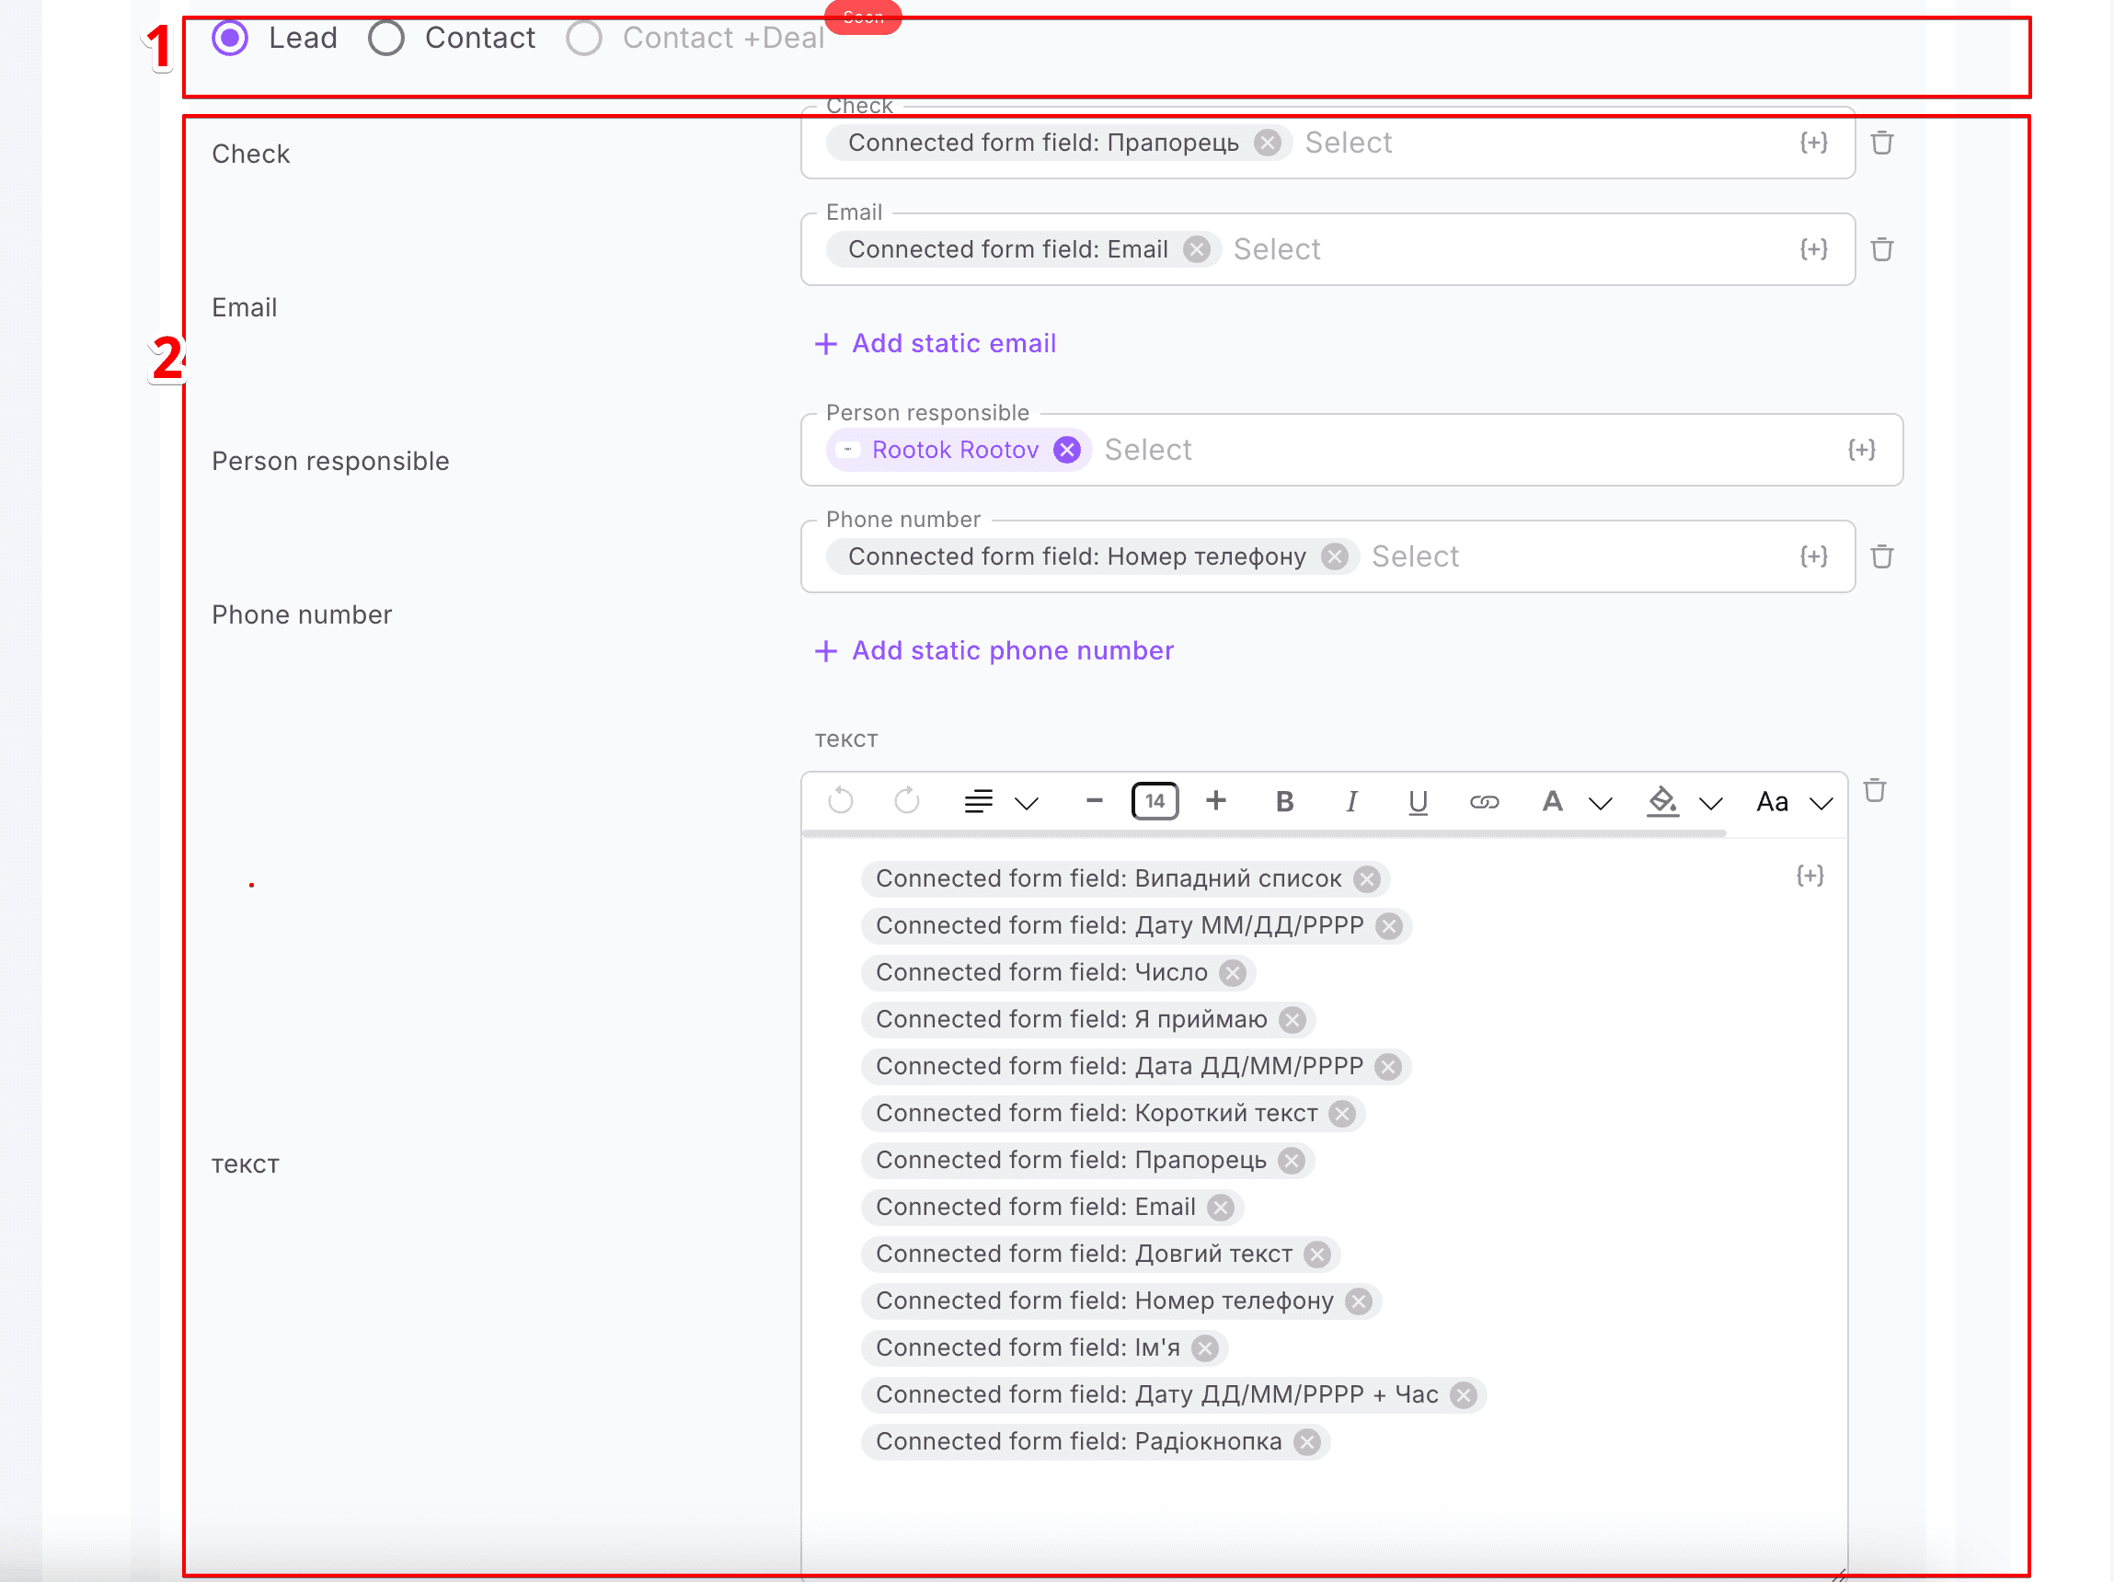Screen dimensions: 2114x1582
Task: Toggle underline formatting
Action: [x=1419, y=801]
